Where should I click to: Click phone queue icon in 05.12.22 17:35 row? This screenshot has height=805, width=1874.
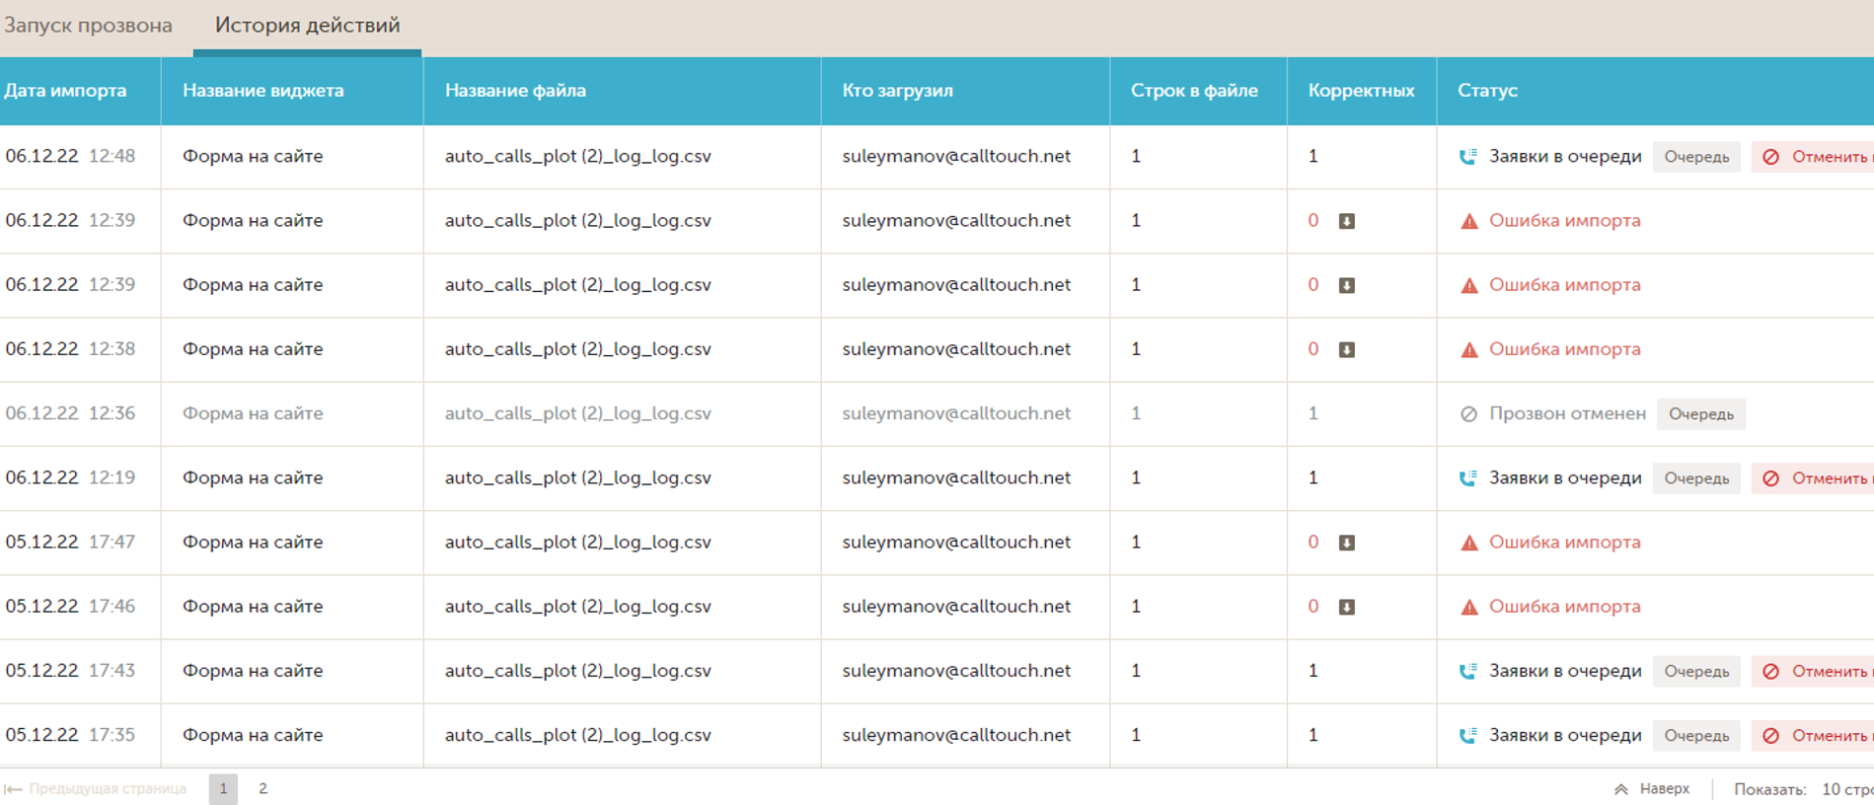pyautogui.click(x=1468, y=735)
